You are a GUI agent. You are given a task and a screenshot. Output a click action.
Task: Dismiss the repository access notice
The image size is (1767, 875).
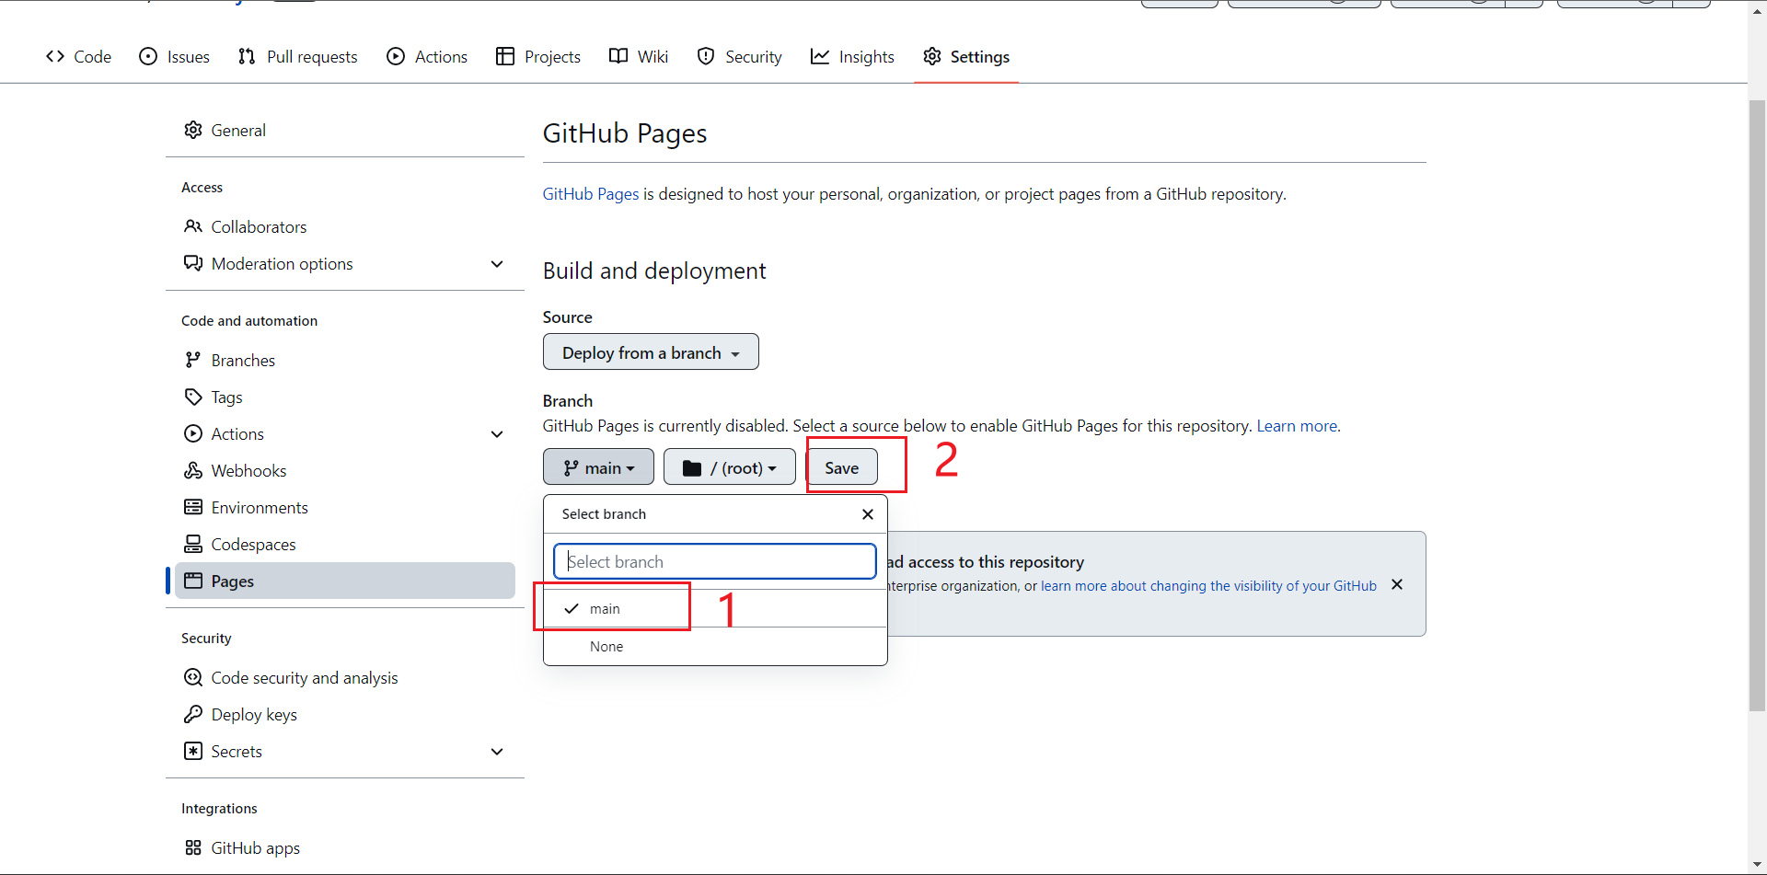[1397, 584]
